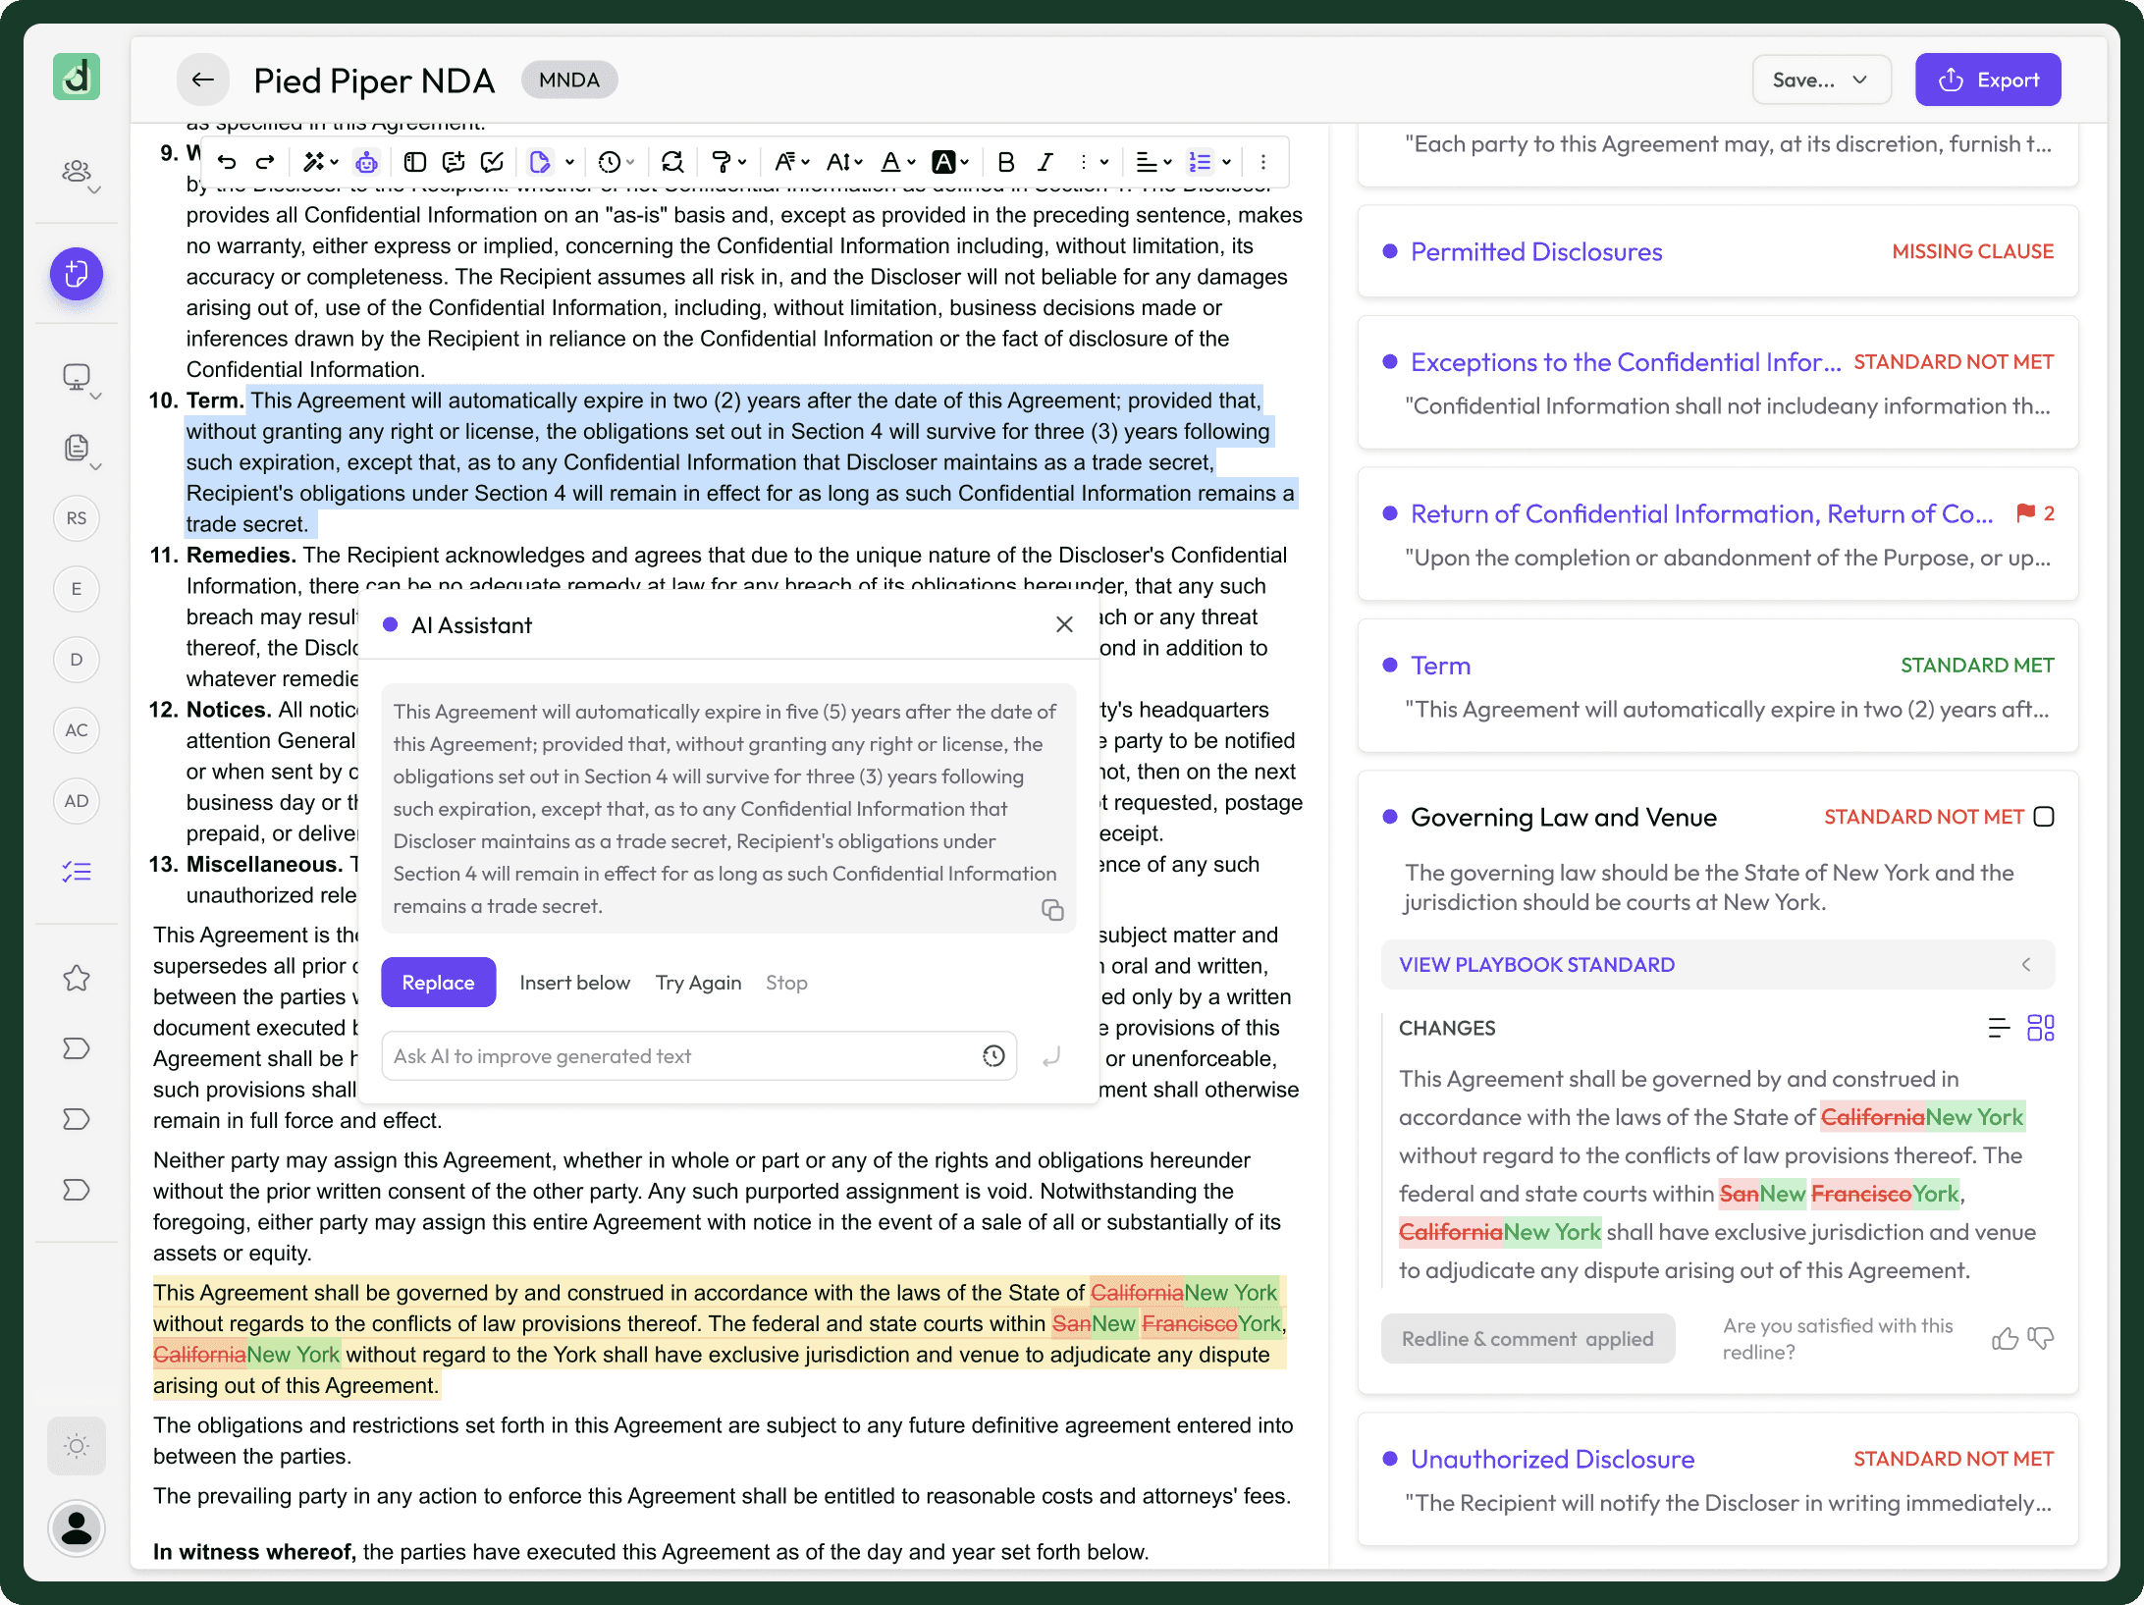Click the undo arrow in toolbar
Image resolution: width=2144 pixels, height=1605 pixels.
tap(227, 162)
